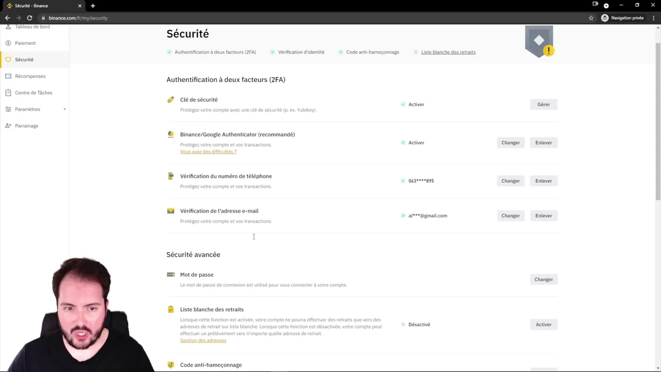
Task: Click the Paramètres sliders icon
Action: (8, 109)
